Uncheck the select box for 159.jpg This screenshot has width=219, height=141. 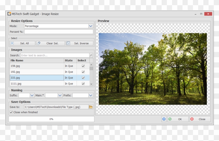tap(83, 66)
